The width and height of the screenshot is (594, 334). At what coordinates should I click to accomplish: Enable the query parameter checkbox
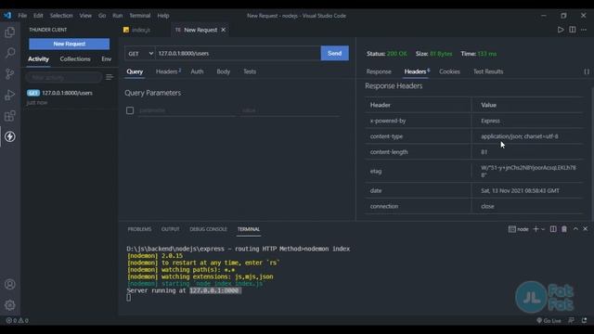click(x=130, y=110)
